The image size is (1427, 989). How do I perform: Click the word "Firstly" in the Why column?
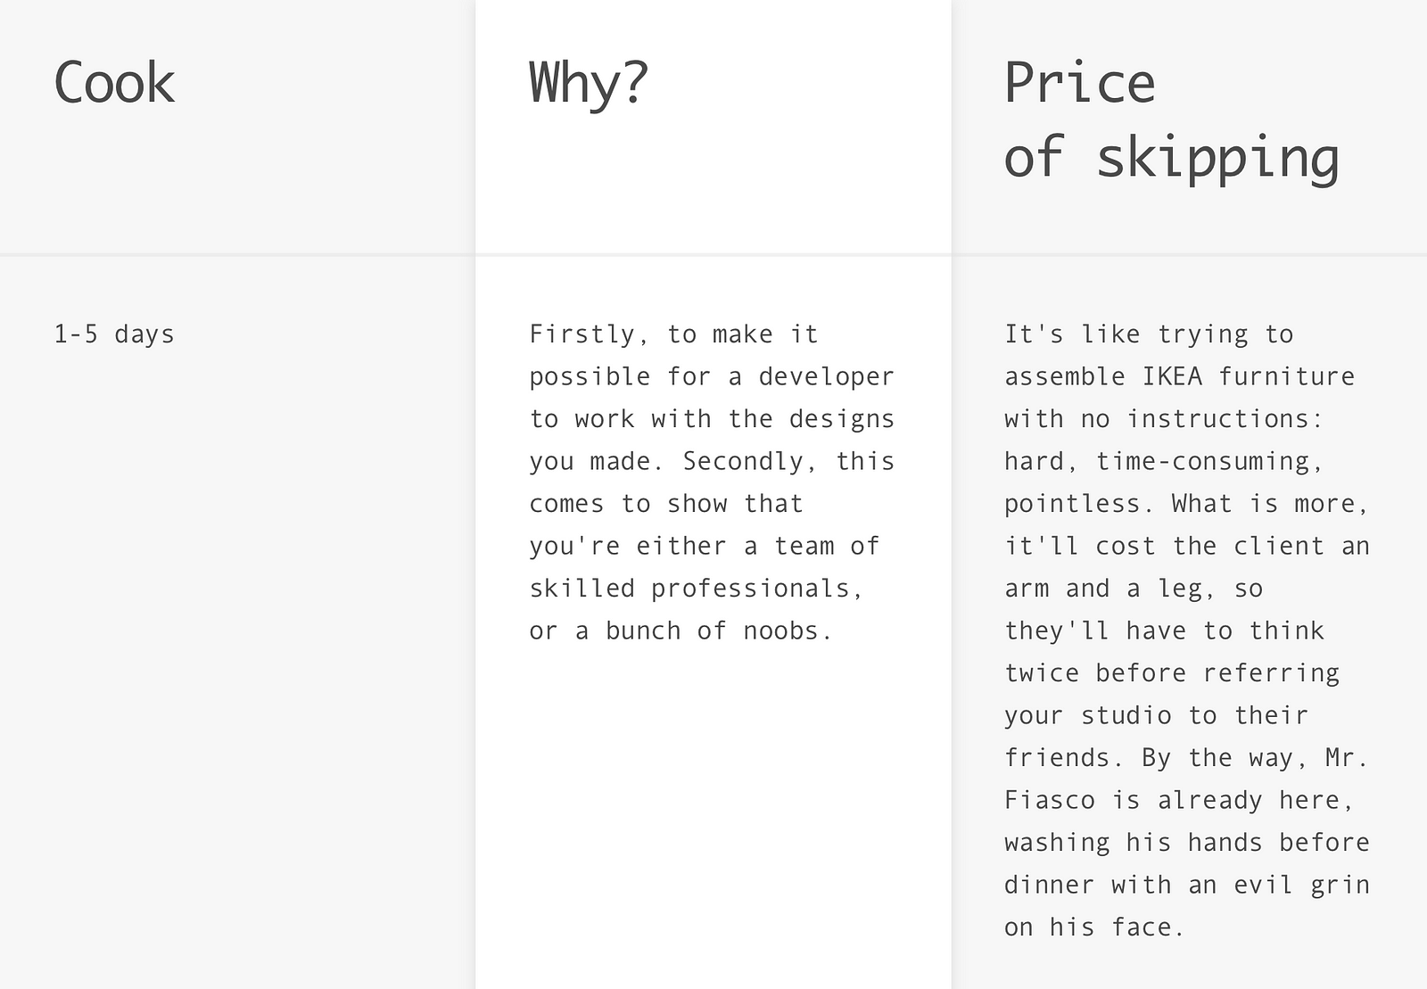[x=582, y=334]
